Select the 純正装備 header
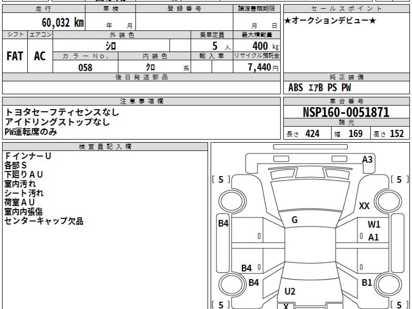Screen dimensions: 412x309 pos(346,77)
